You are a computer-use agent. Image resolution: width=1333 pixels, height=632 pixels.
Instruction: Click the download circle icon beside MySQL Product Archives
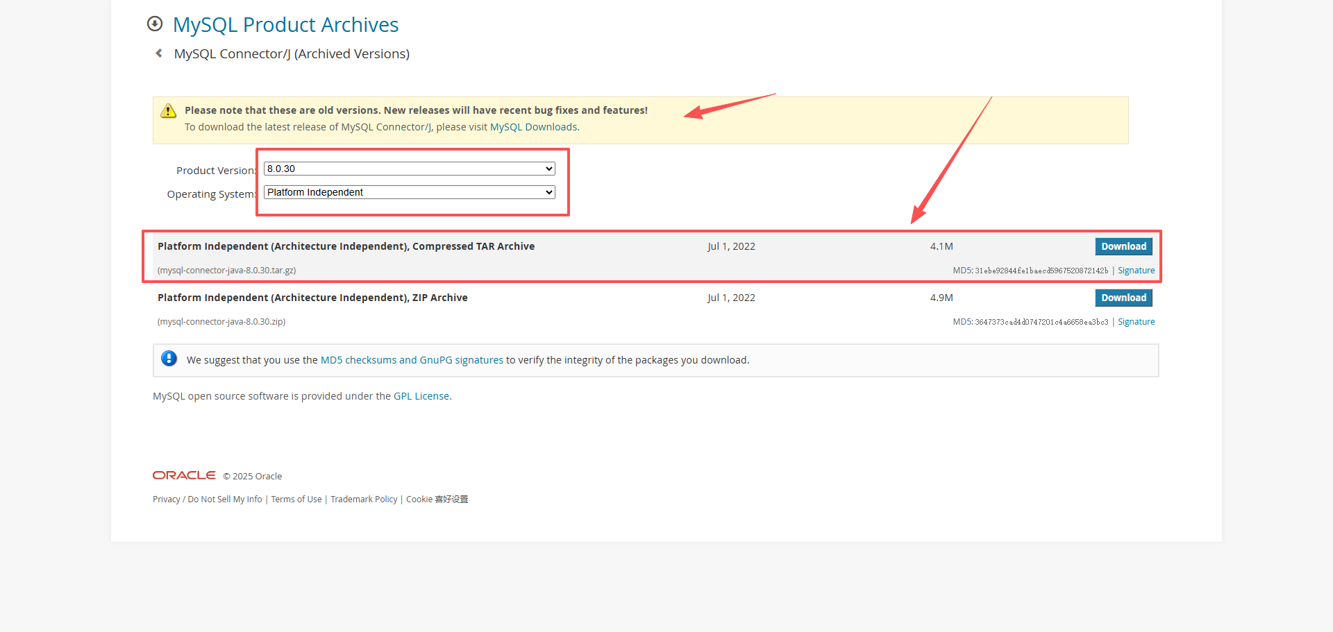click(x=155, y=24)
